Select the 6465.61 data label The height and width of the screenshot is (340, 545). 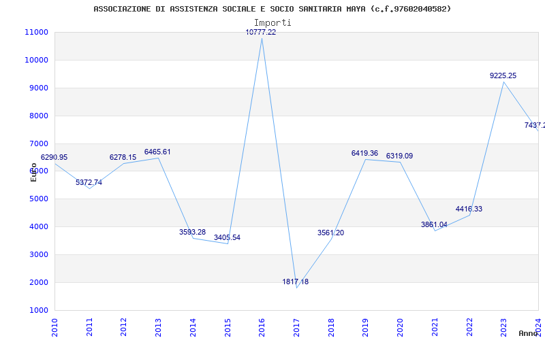click(x=157, y=152)
